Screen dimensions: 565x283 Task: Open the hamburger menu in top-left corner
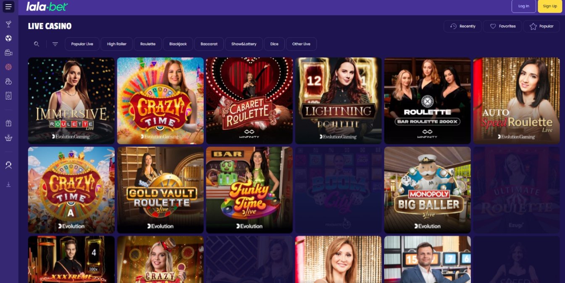[x=8, y=7]
